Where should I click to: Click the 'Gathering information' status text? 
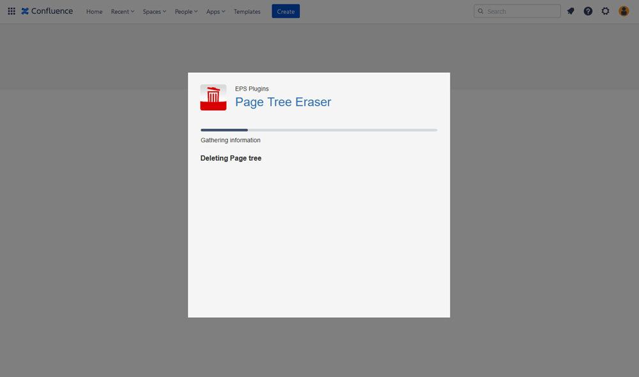(x=230, y=140)
